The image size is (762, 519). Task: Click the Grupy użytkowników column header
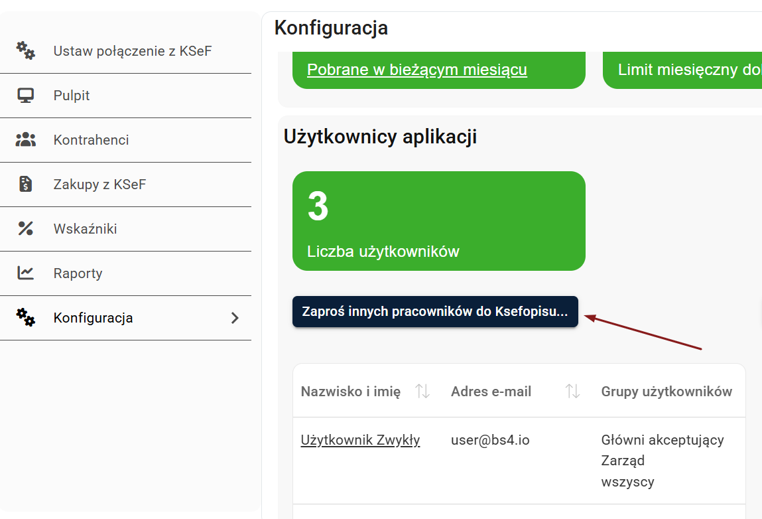point(667,392)
